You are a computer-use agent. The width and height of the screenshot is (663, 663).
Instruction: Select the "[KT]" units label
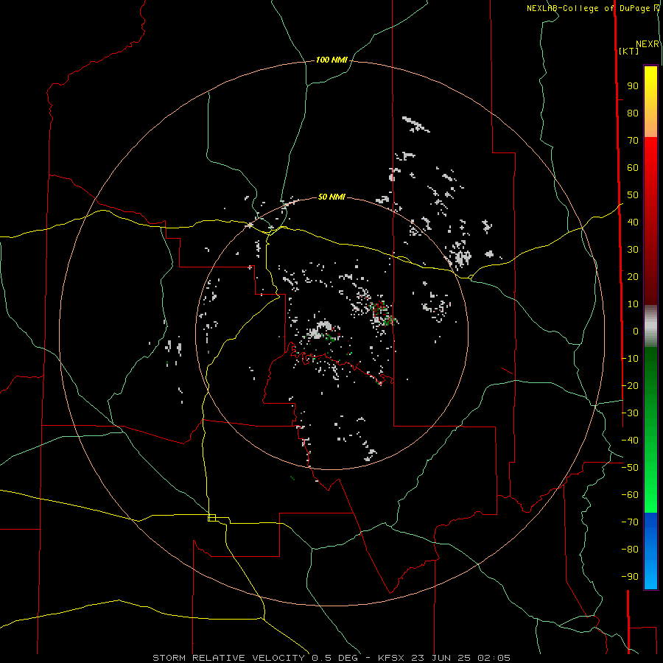click(629, 51)
